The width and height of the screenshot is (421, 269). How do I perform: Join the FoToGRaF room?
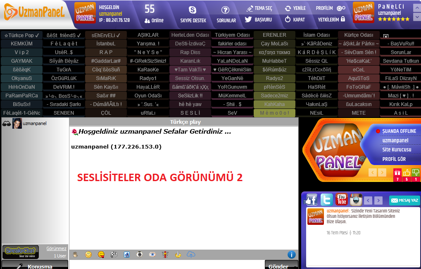[359, 87]
